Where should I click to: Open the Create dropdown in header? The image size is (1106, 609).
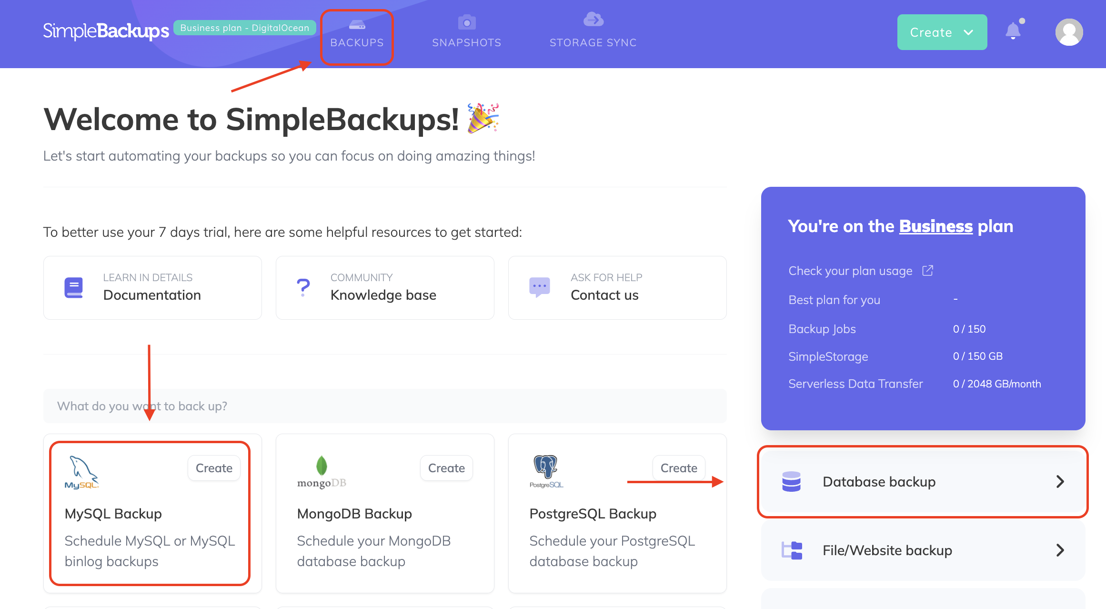pos(942,32)
